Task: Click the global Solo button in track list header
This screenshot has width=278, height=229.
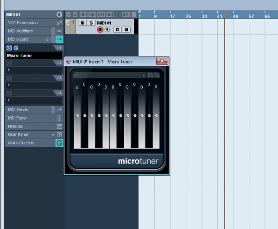Action: (x=92, y=14)
